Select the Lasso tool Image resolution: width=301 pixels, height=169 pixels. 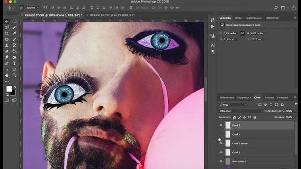click(x=7, y=27)
